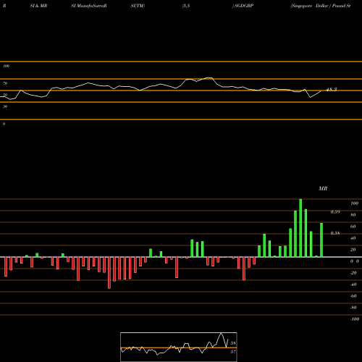Select the SGDGBP symbol text in header
Viewport: 362px width, 362px height.
point(244,6)
